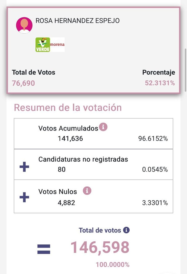Click the Morena party logo
187x274 pixels.
click(x=57, y=45)
